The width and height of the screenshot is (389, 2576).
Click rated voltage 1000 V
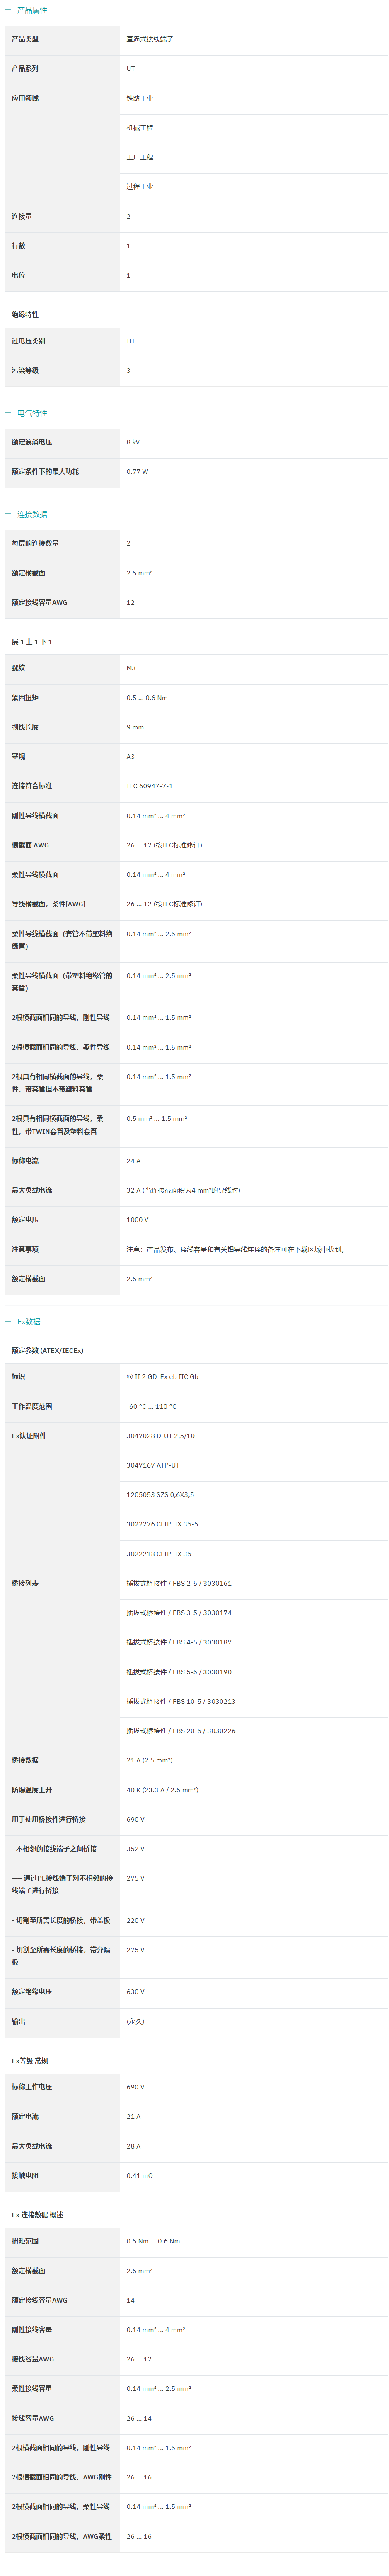coord(137,1220)
